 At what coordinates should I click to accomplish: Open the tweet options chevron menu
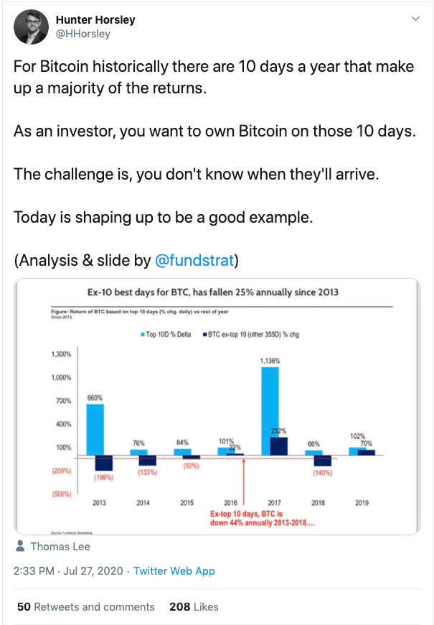415,19
